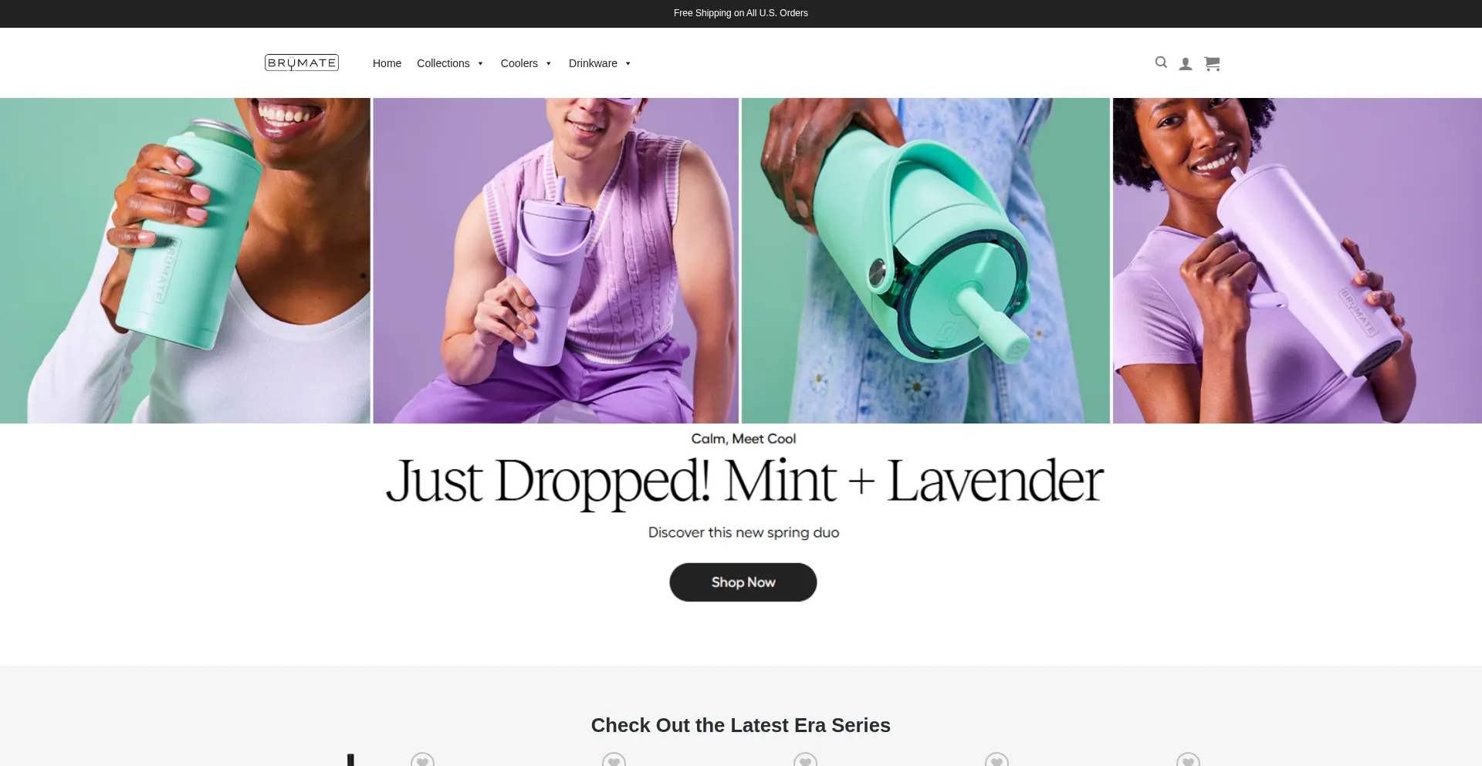Open the lavender bottle woman image

point(1298,261)
